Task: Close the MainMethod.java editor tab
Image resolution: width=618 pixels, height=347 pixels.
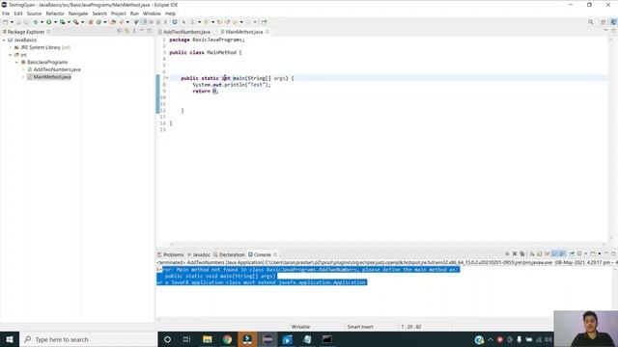Action: pos(267,32)
